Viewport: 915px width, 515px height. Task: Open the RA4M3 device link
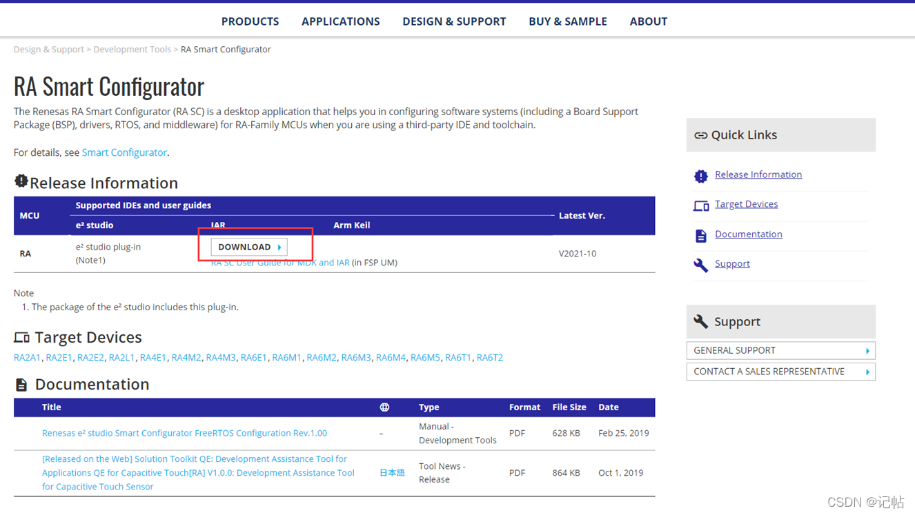pos(221,358)
